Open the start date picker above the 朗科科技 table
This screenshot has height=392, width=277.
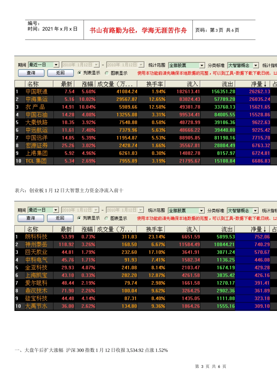[x=80, y=210]
